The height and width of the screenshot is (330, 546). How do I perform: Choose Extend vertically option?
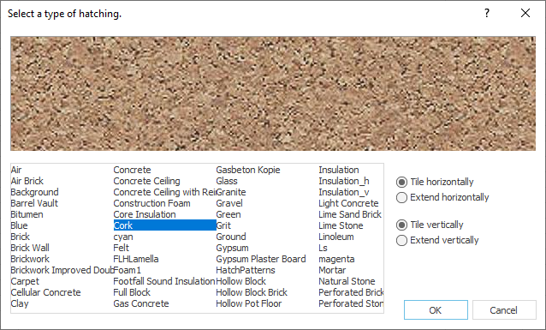437,240
